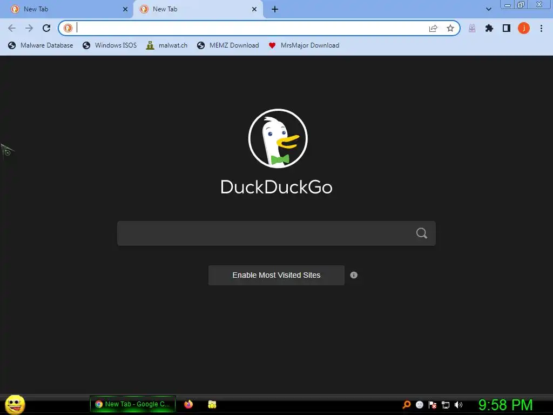Image resolution: width=553 pixels, height=415 pixels.
Task: Click the 9:58 PM taskbar clock
Action: (x=505, y=405)
